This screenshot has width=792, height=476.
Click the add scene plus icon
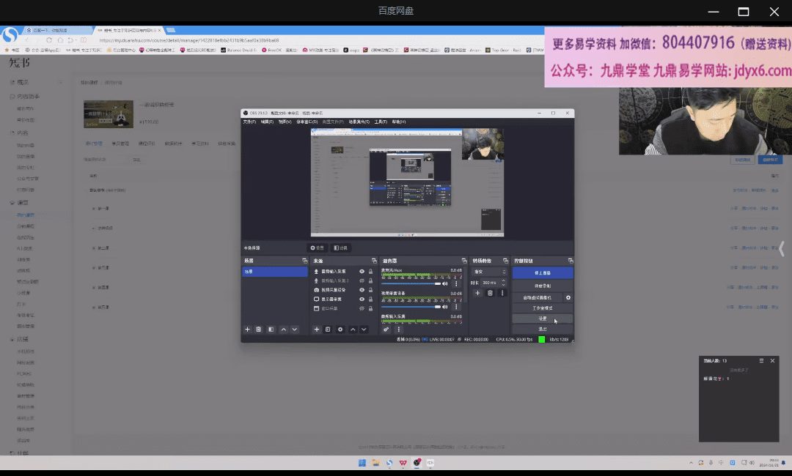click(x=247, y=330)
